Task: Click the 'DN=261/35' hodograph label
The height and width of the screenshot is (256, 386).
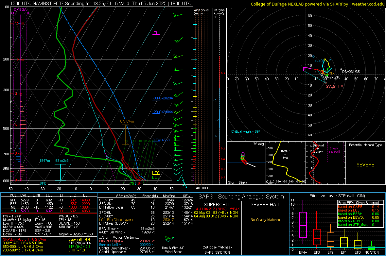Action: [351, 72]
